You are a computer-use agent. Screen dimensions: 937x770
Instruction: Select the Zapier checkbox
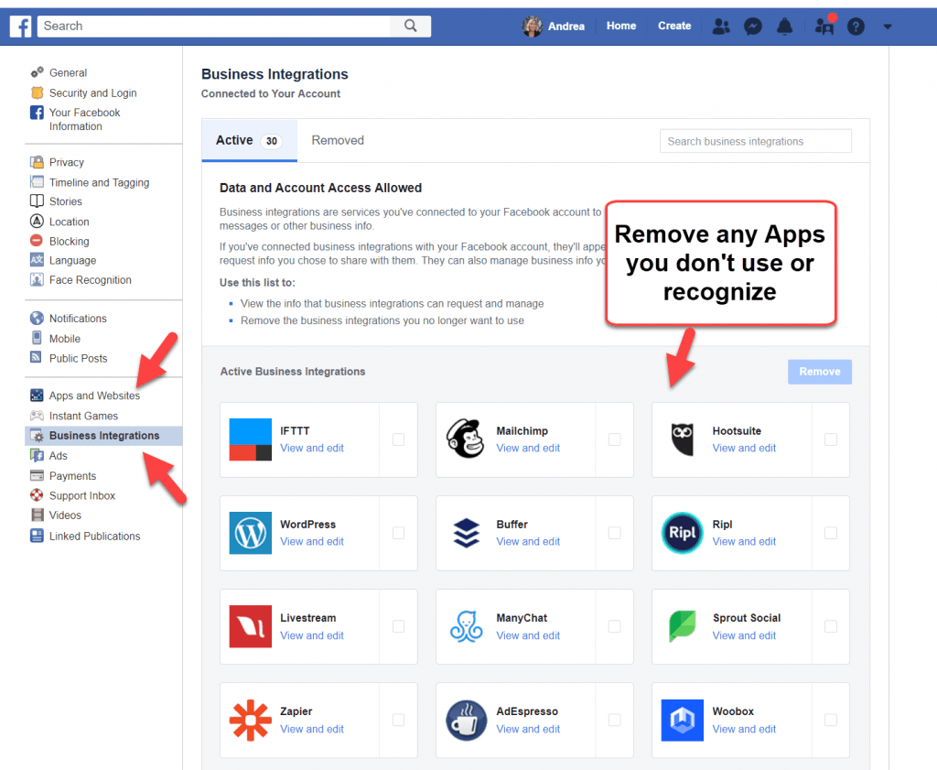398,721
